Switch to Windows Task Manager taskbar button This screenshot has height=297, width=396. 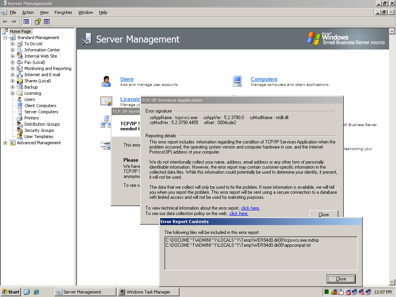(148, 292)
